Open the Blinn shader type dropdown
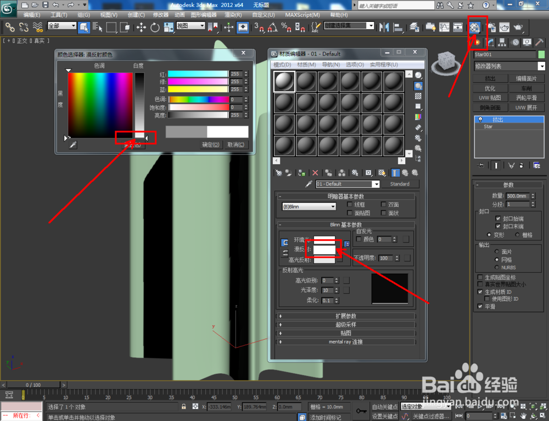Screen dimensions: 549x421 pyautogui.click(x=307, y=206)
